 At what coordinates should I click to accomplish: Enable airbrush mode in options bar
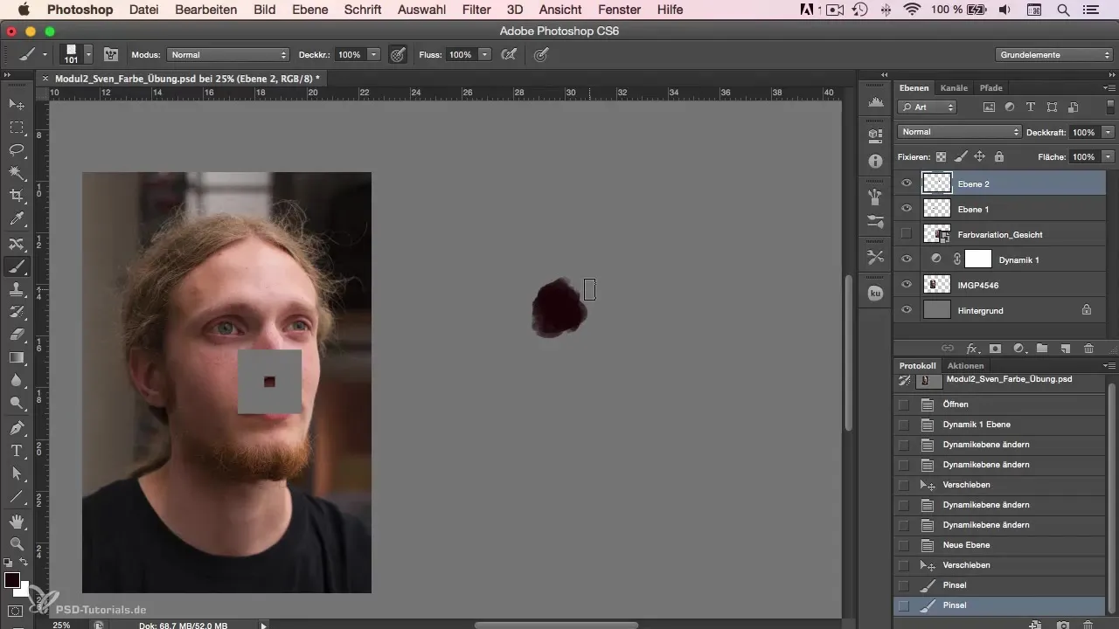(x=507, y=54)
